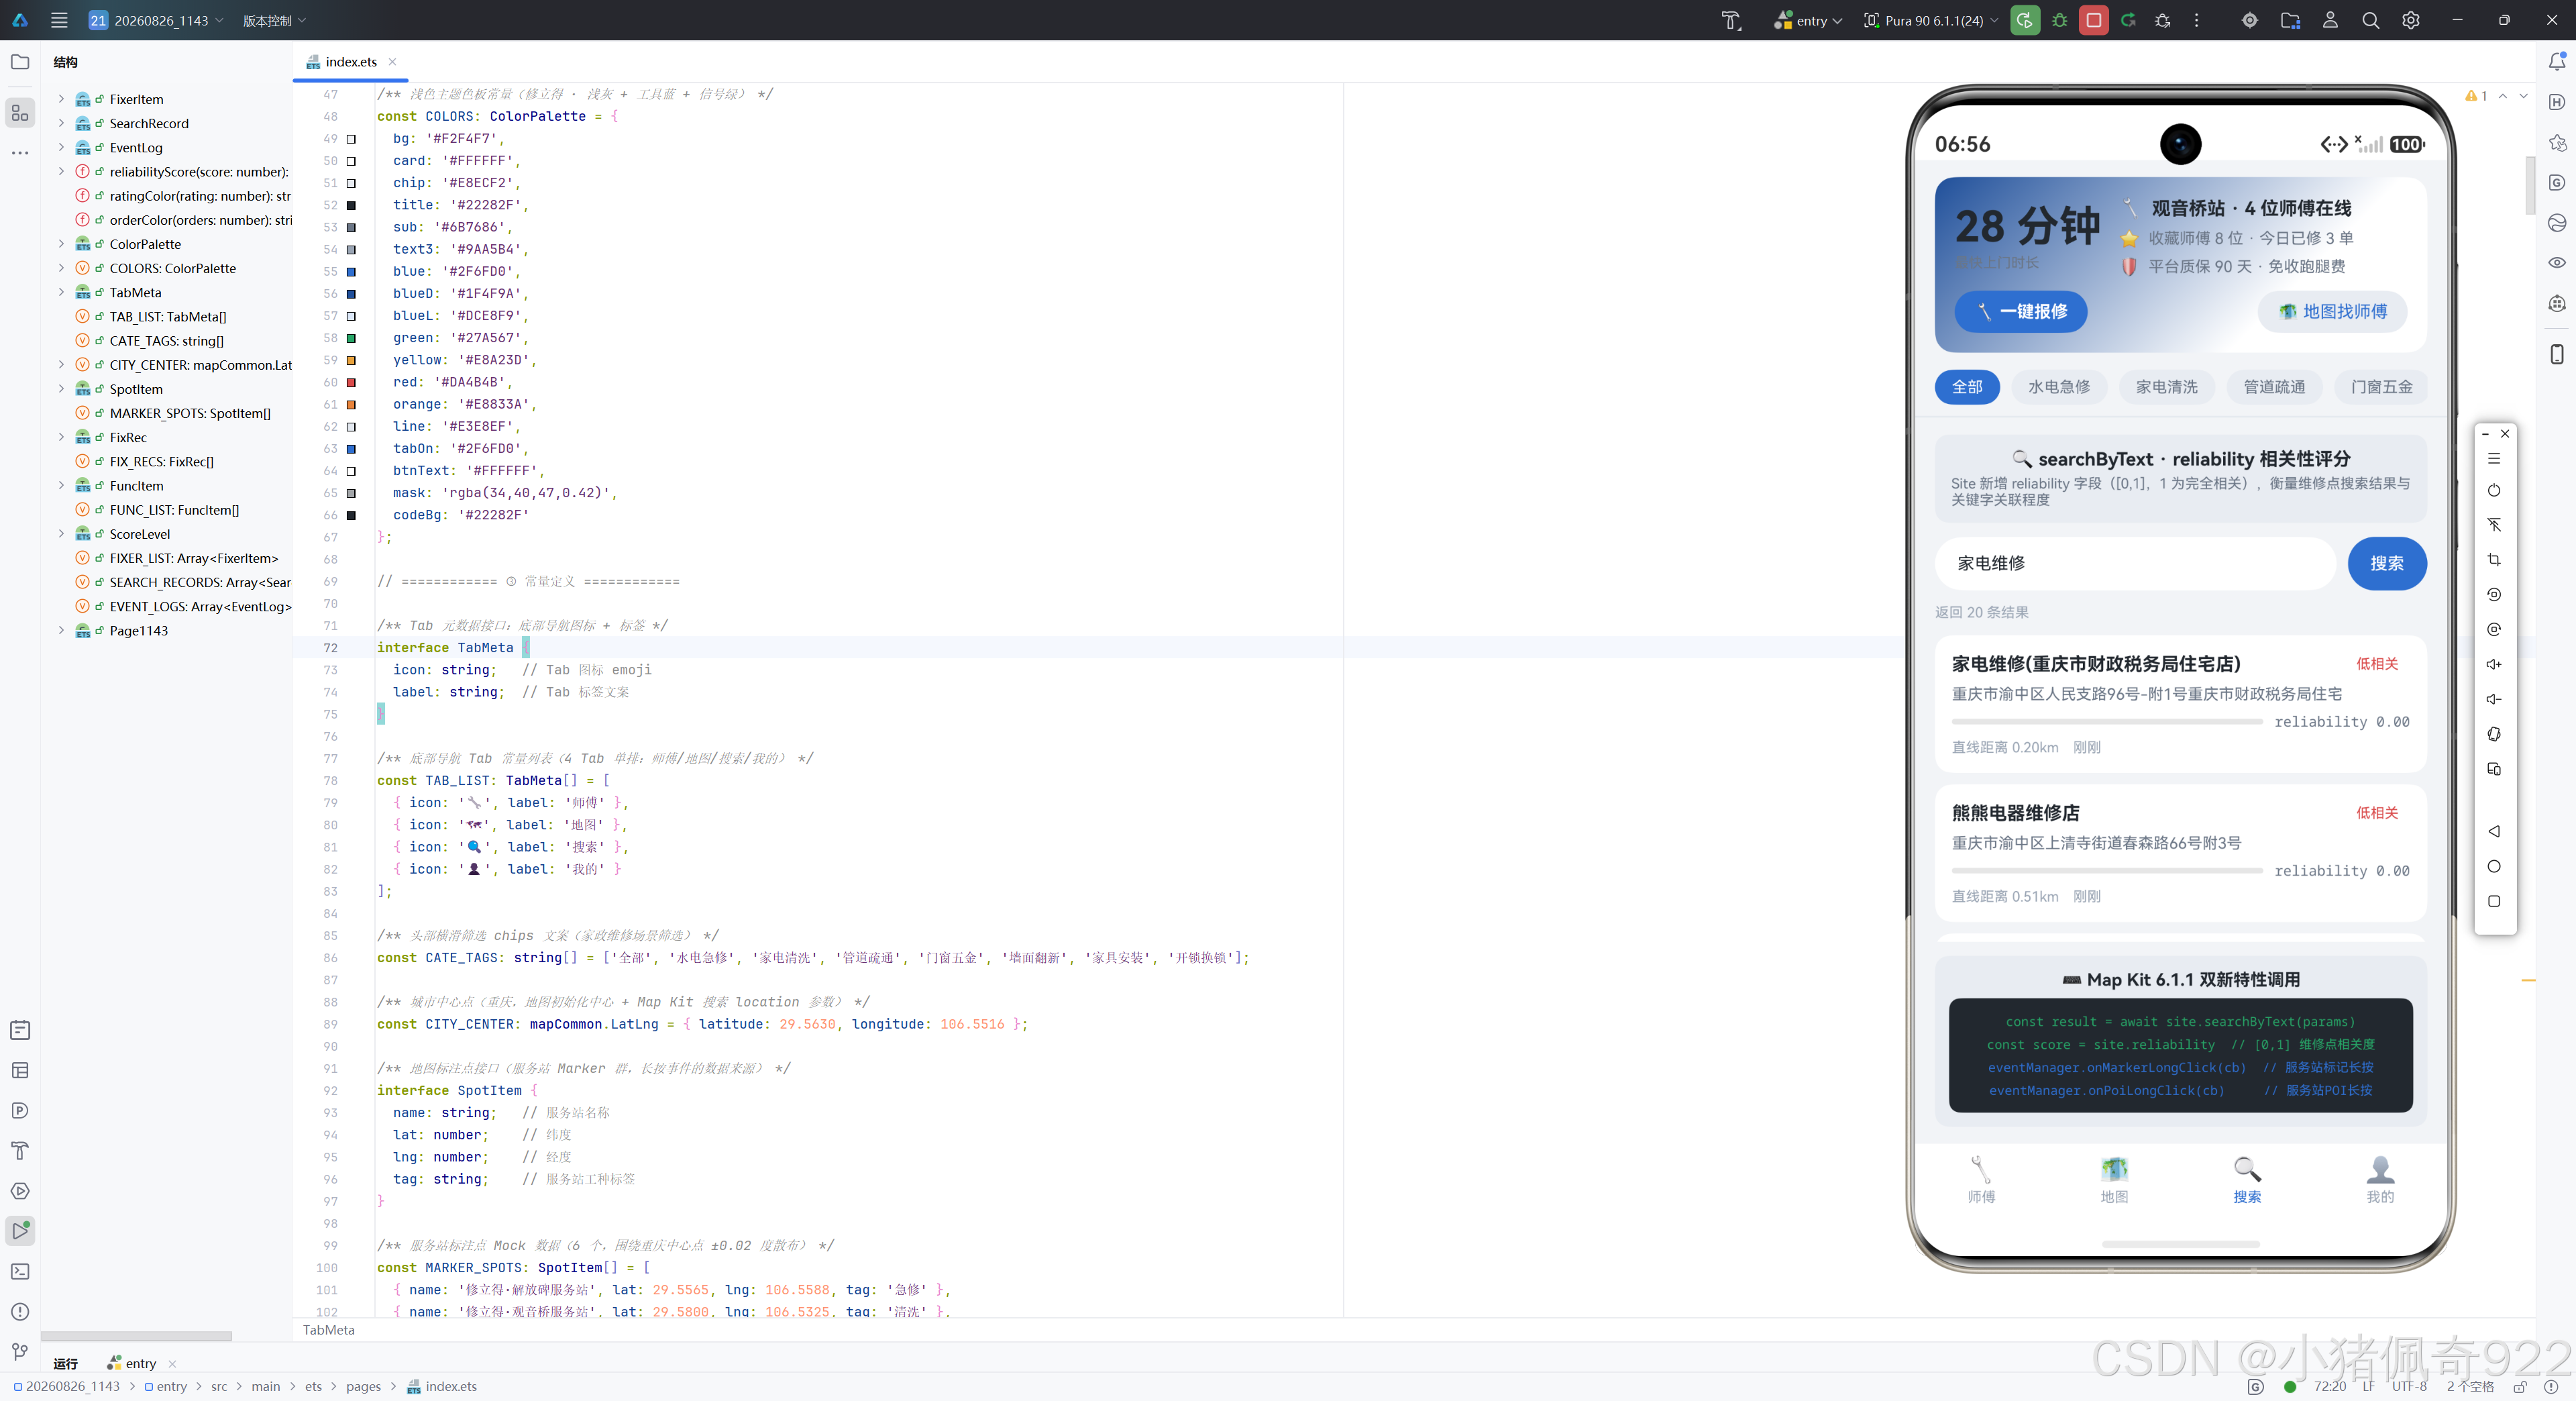Viewport: 2576px width, 1401px height.
Task: Open the main hamburger menu
Action: [x=59, y=20]
